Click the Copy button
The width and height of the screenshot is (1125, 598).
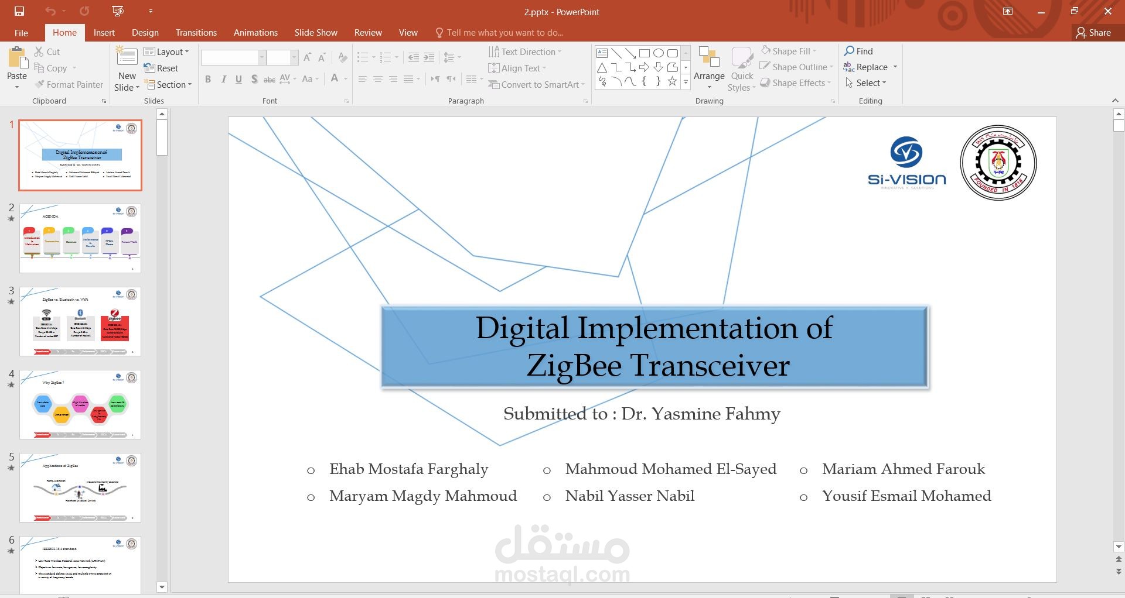[x=50, y=68]
